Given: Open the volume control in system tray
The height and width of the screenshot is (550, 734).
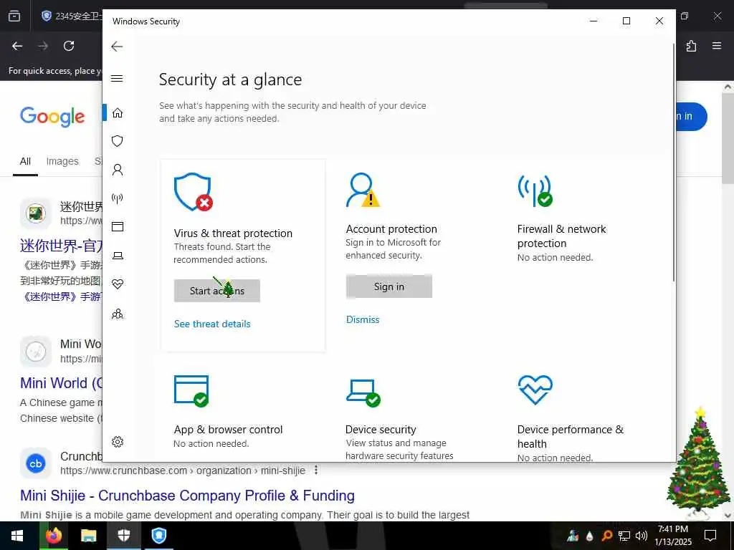Looking at the screenshot, I should [641, 536].
